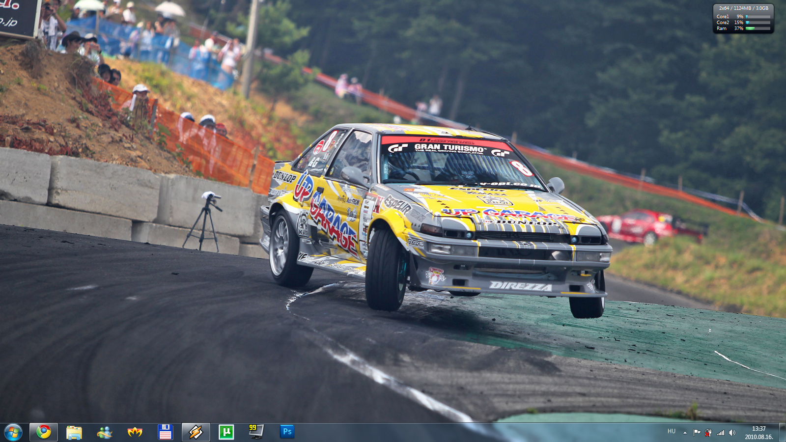Viewport: 786px width, 442px height.
Task: Click the Core2 usage bar
Action: coord(758,23)
